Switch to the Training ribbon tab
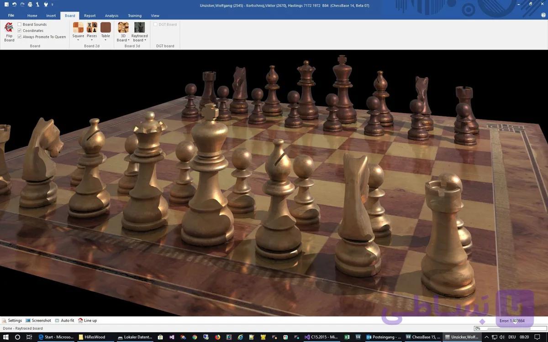Image resolution: width=548 pixels, height=342 pixels. tap(135, 16)
